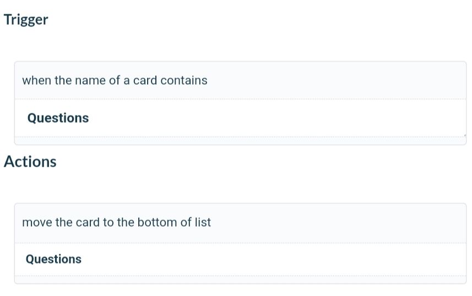Click the empty space right of the trigger's Questions
Screen dimensions: 472x296
(275, 118)
